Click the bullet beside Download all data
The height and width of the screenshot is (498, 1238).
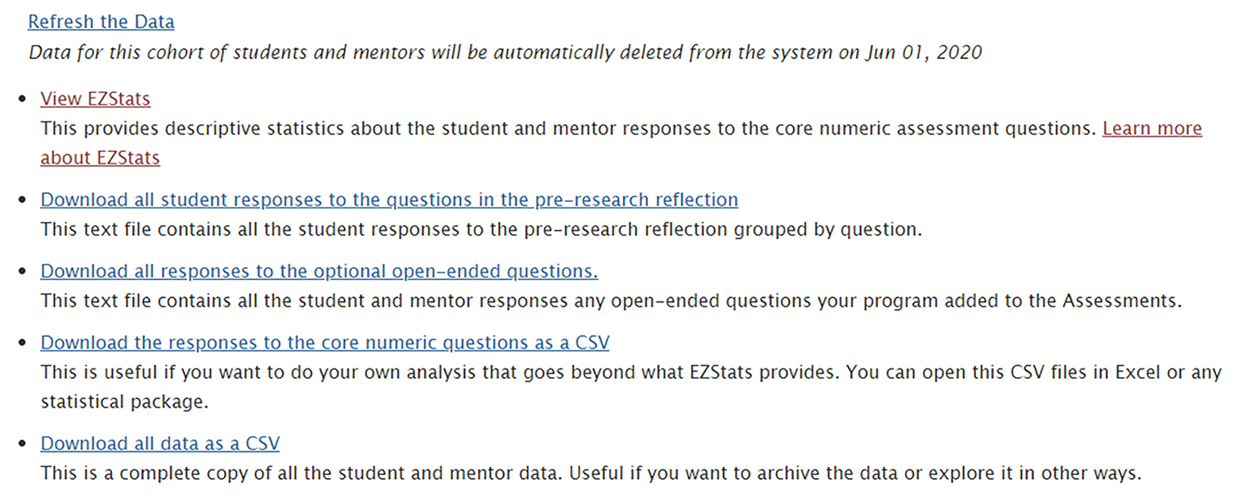[23, 444]
